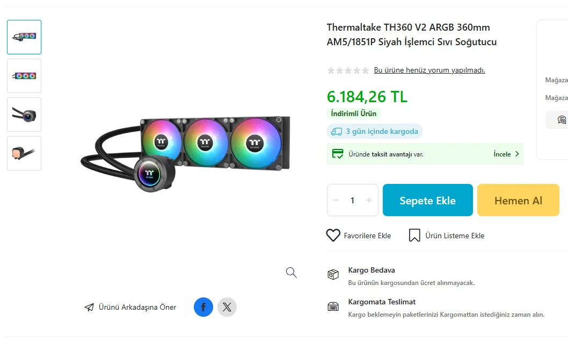Click the chat icon in store panel
This screenshot has height=349, width=568.
pos(562,119)
